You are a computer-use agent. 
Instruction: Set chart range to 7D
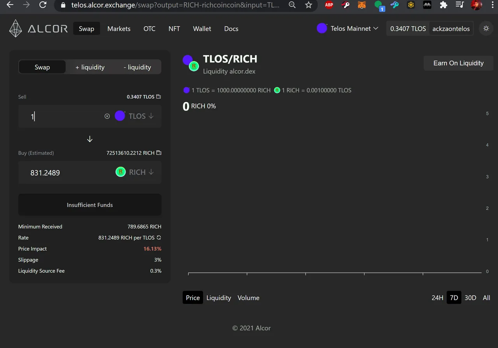454,298
